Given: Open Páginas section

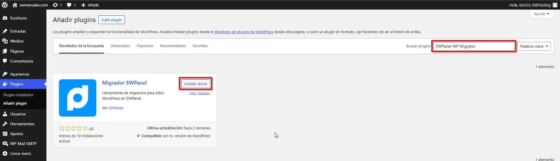Looking at the screenshot, I should (x=23, y=51).
